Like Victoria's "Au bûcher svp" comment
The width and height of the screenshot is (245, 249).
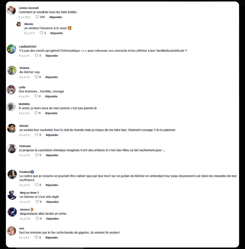[x=36, y=77]
